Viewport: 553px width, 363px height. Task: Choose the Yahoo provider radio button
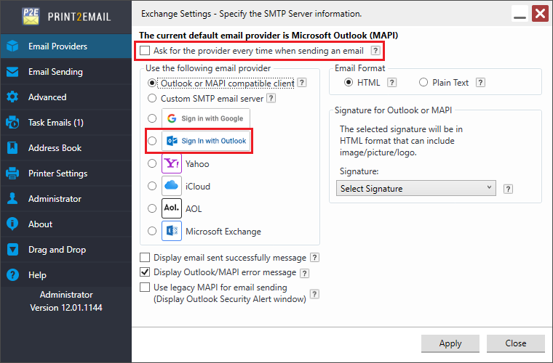pyautogui.click(x=152, y=163)
